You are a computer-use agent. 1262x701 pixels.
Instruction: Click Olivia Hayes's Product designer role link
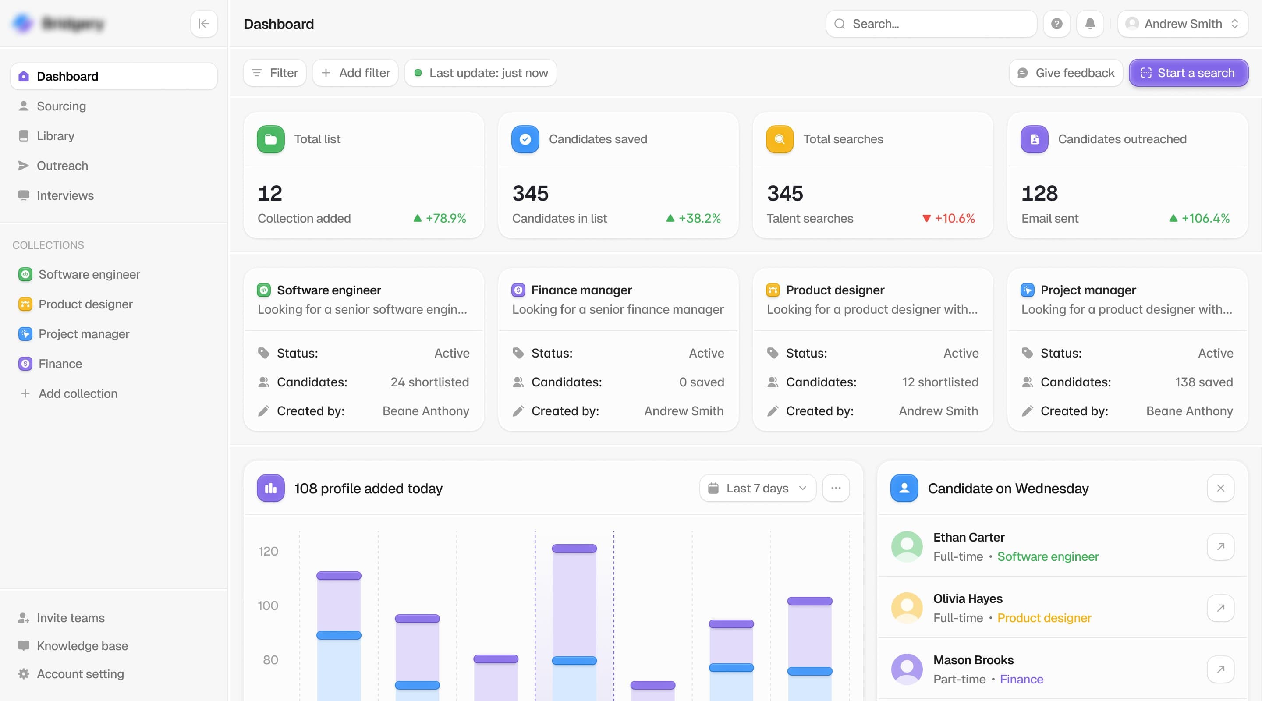pos(1044,618)
